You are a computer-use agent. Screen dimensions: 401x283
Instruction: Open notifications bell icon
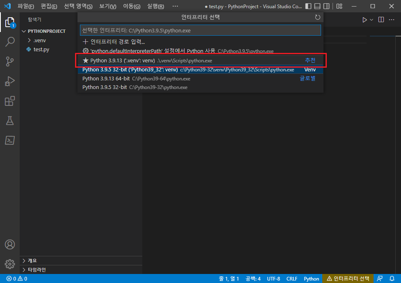tap(392, 278)
